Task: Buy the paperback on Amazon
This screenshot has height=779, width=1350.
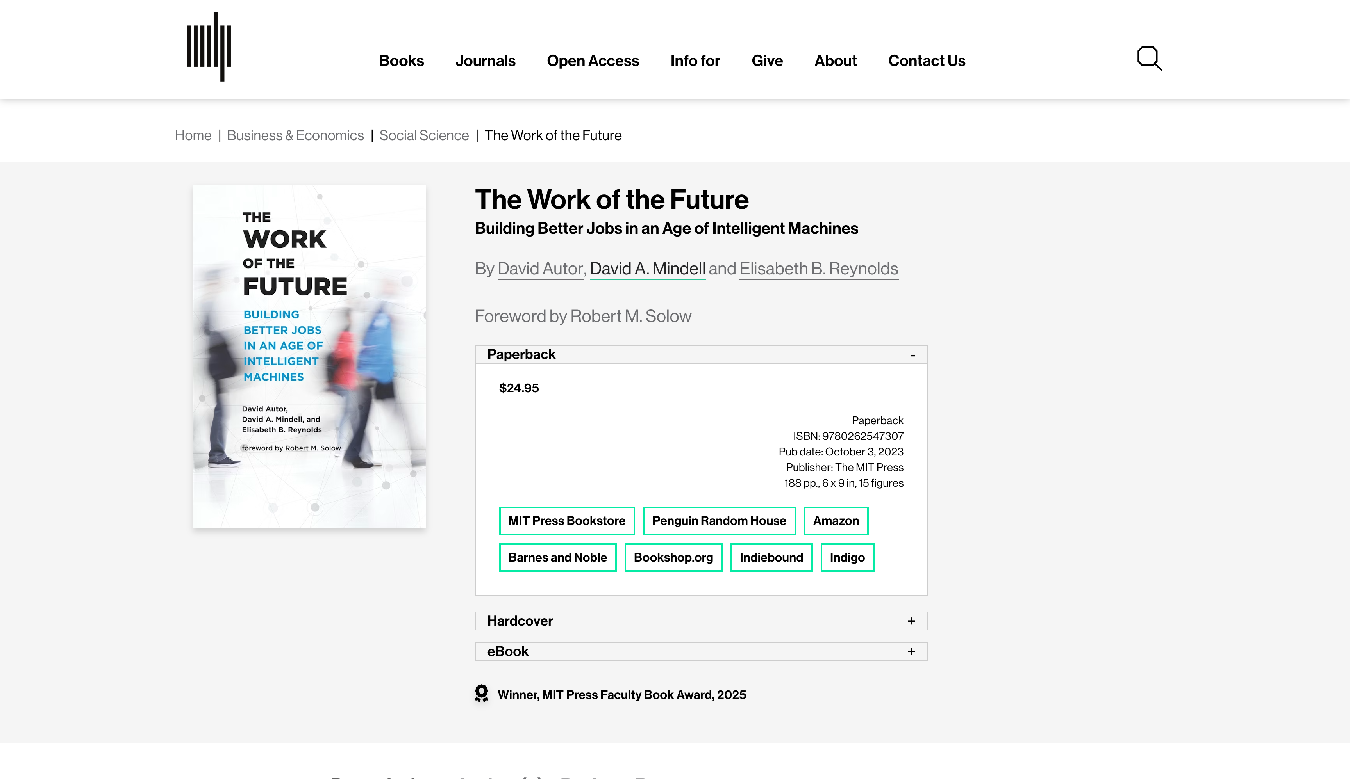Action: click(x=836, y=521)
